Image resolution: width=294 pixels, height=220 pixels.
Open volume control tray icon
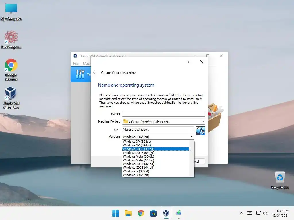(265, 213)
